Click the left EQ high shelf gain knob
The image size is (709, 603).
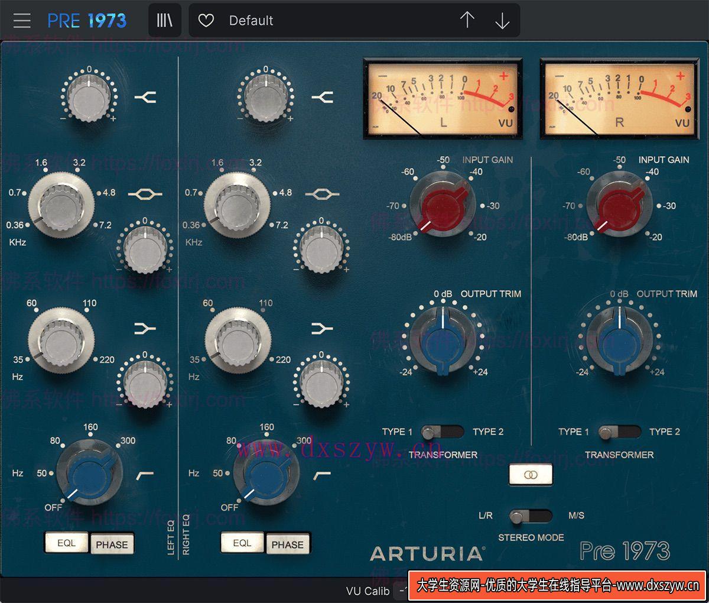tap(89, 98)
